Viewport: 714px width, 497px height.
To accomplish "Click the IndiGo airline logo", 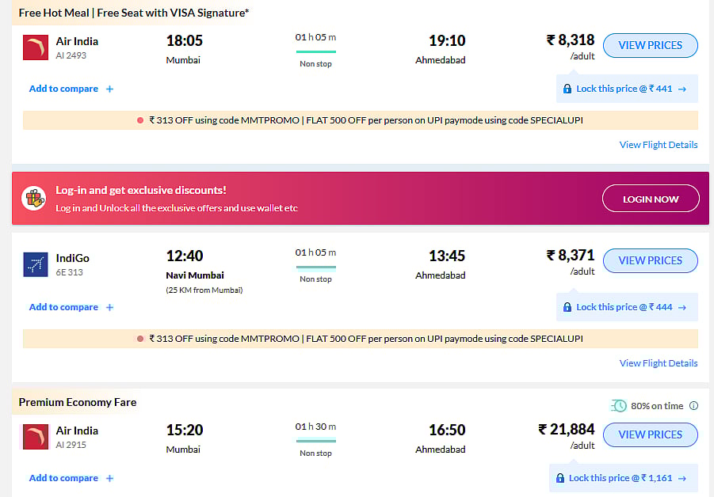I will (x=36, y=264).
